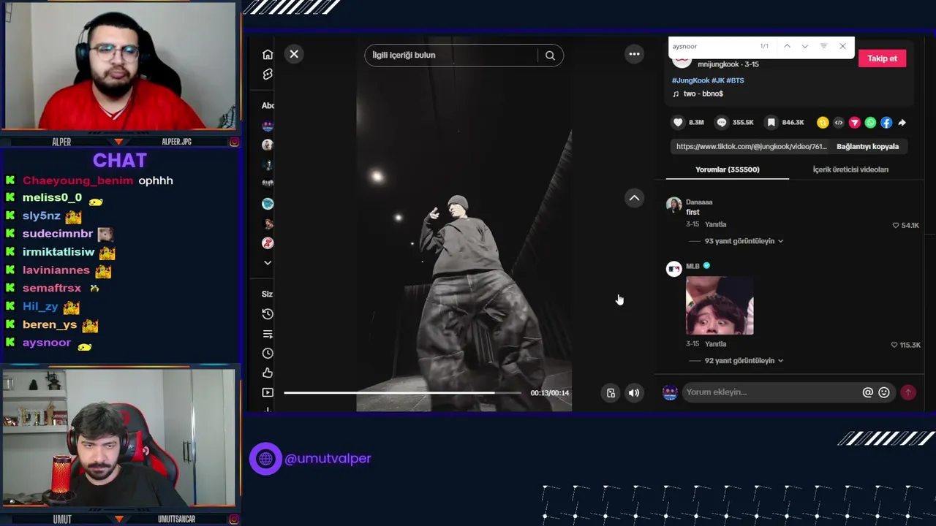Open the Playlists icon in the sidebar

coord(268,334)
